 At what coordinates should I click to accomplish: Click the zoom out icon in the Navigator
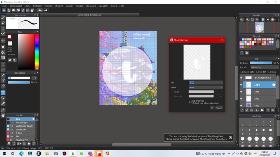[x=257, y=20]
